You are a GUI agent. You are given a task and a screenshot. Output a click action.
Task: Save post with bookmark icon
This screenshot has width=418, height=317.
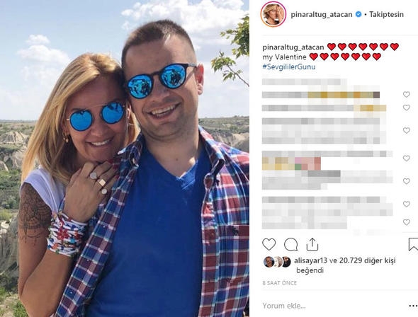pyautogui.click(x=413, y=244)
